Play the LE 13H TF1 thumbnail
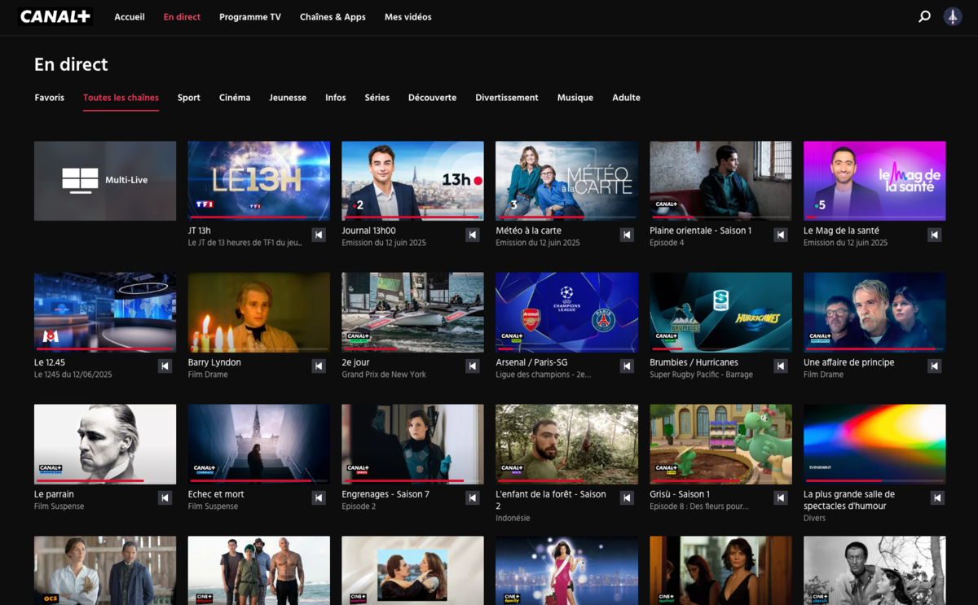The image size is (978, 605). [259, 181]
